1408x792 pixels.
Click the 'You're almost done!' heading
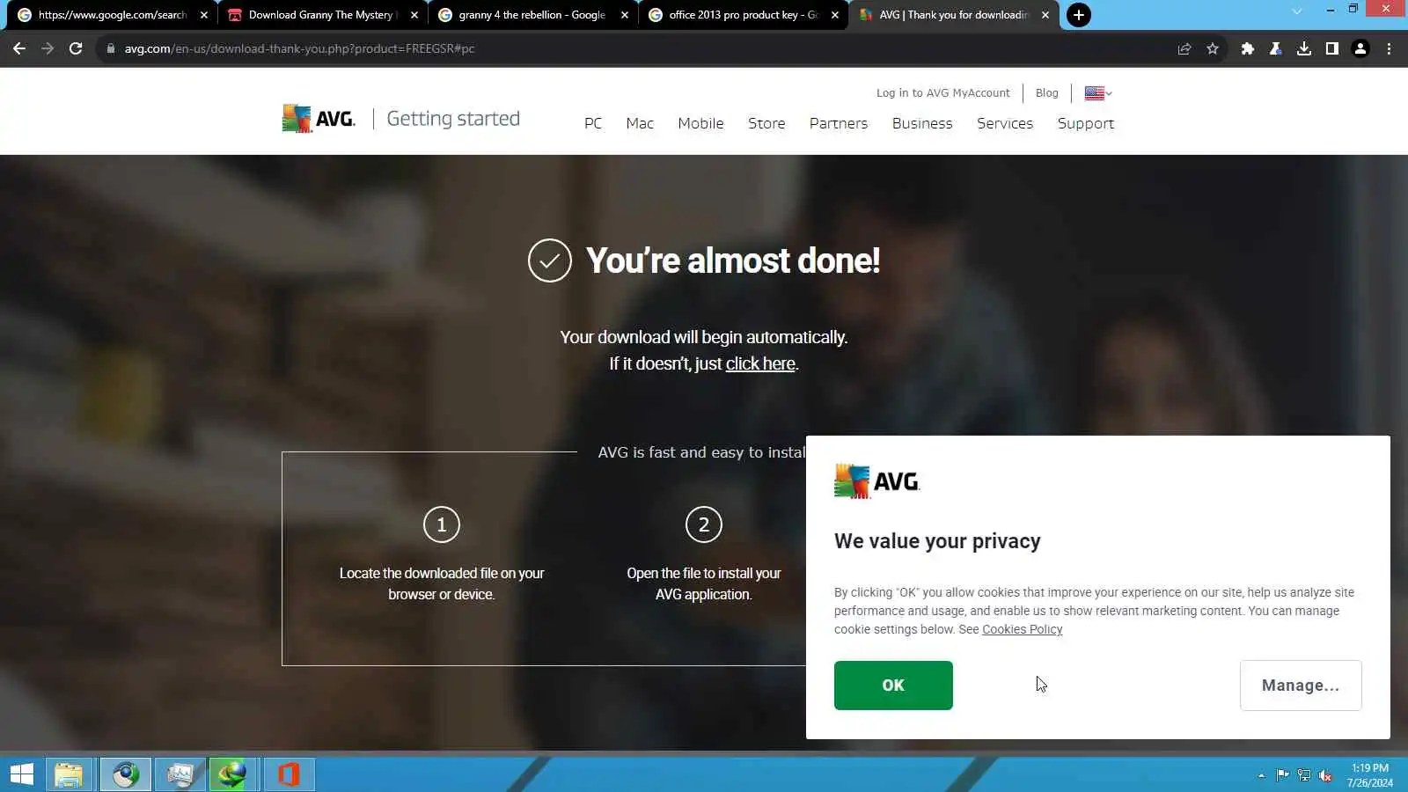(733, 260)
